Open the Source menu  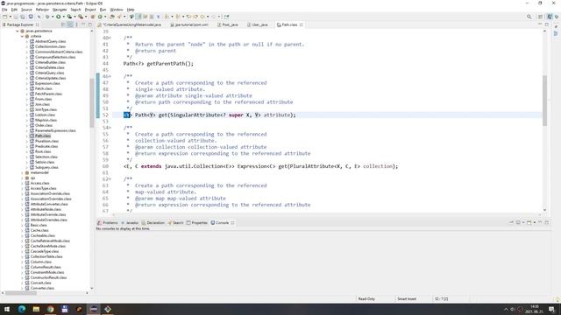[x=26, y=10]
